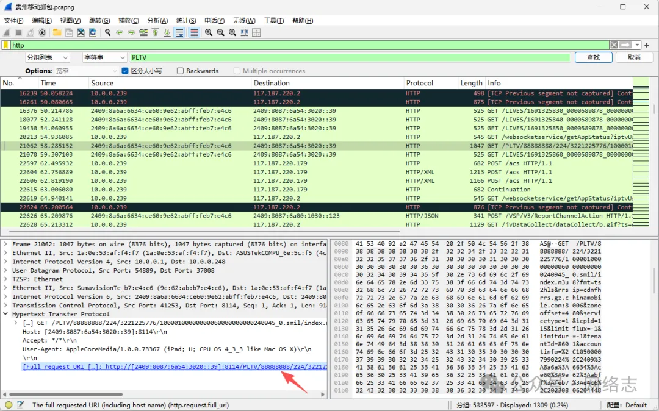Click the 查找 button
The height and width of the screenshot is (411, 659).
click(592, 57)
